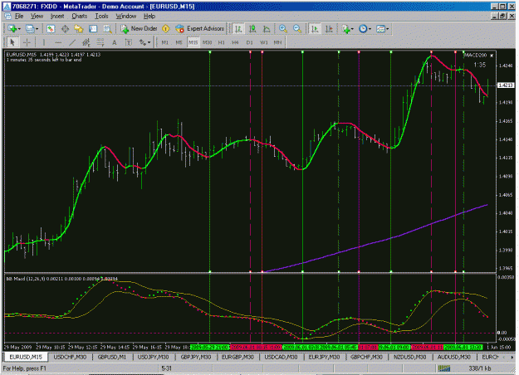This screenshot has height=375, width=519.
Task: Toggle the Expert Advisors button
Action: click(199, 29)
